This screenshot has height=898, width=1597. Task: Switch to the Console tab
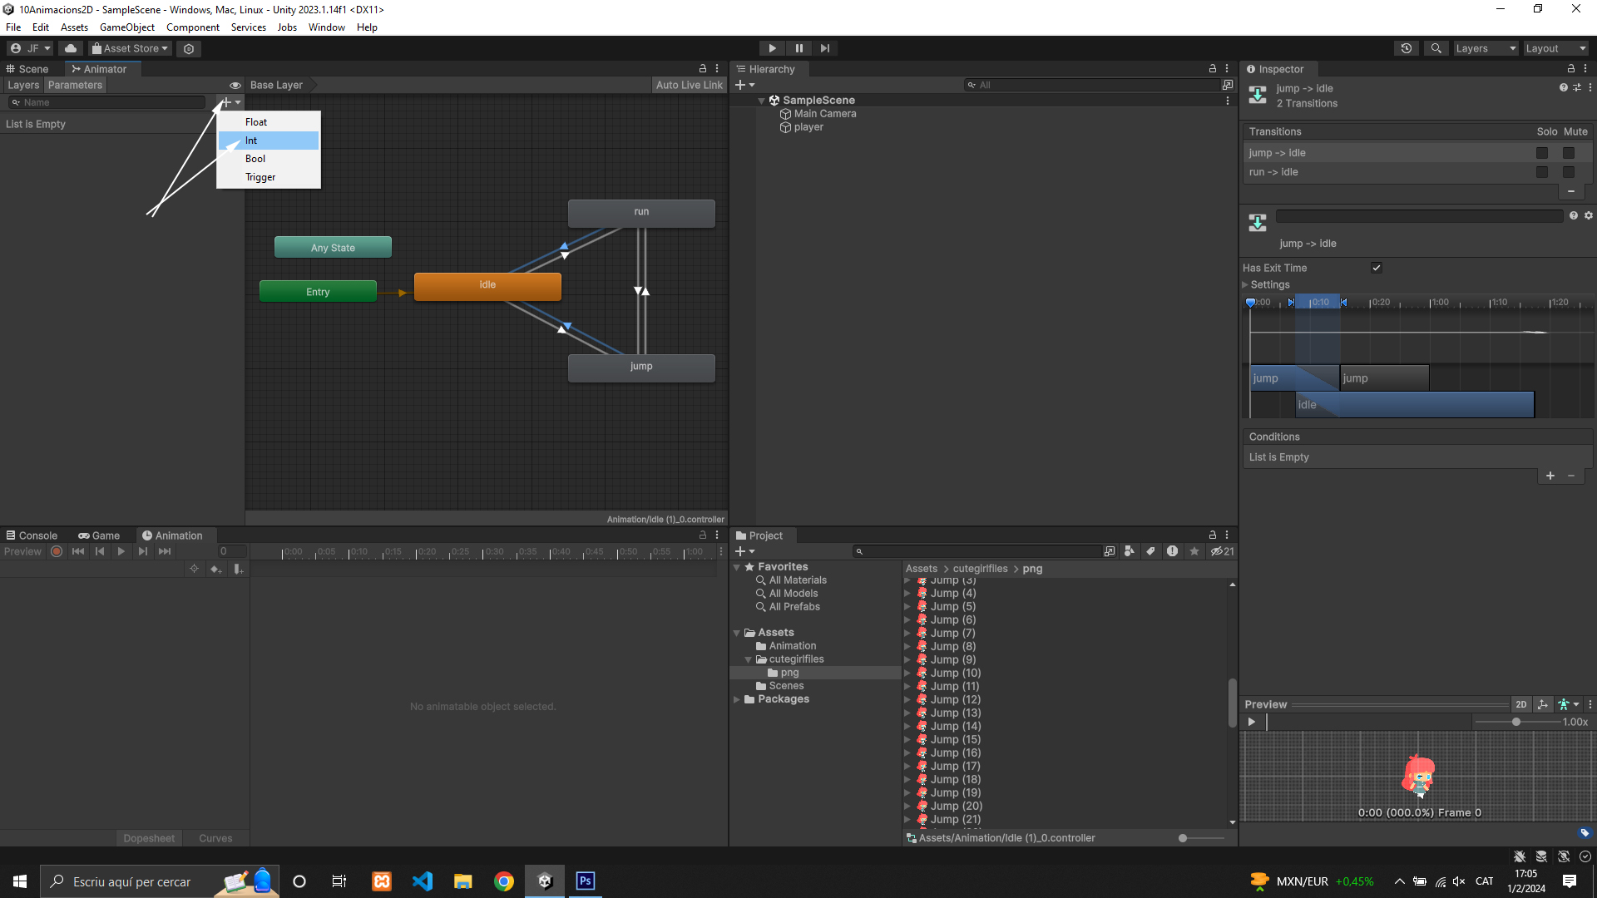(32, 535)
